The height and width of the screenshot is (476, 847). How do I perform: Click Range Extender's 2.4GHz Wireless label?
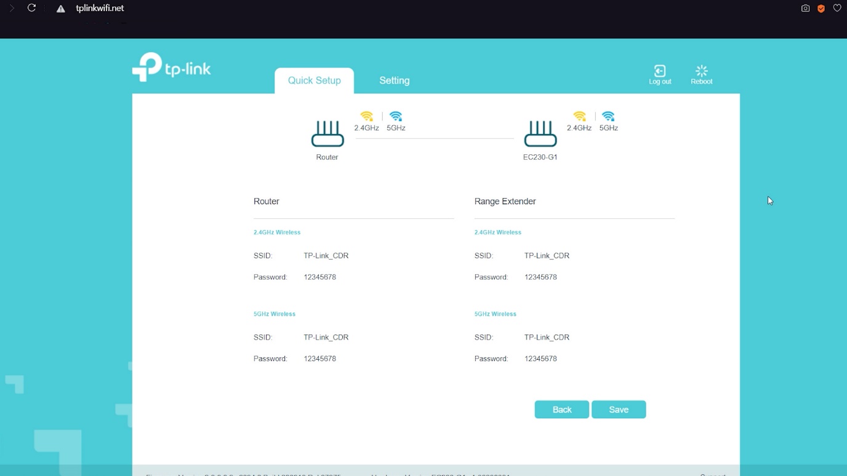pyautogui.click(x=498, y=232)
